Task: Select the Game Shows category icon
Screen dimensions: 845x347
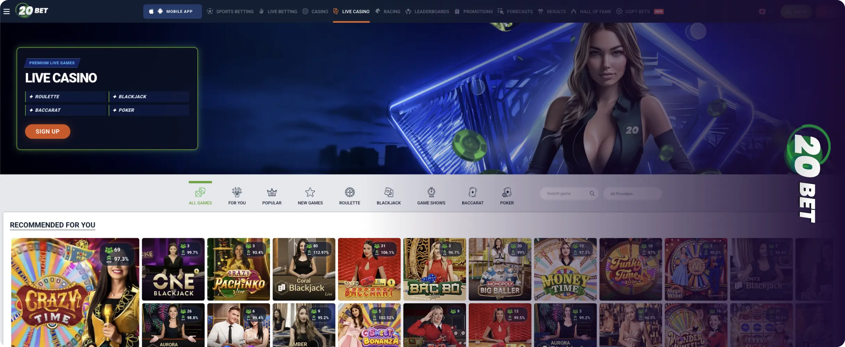Action: pyautogui.click(x=431, y=192)
